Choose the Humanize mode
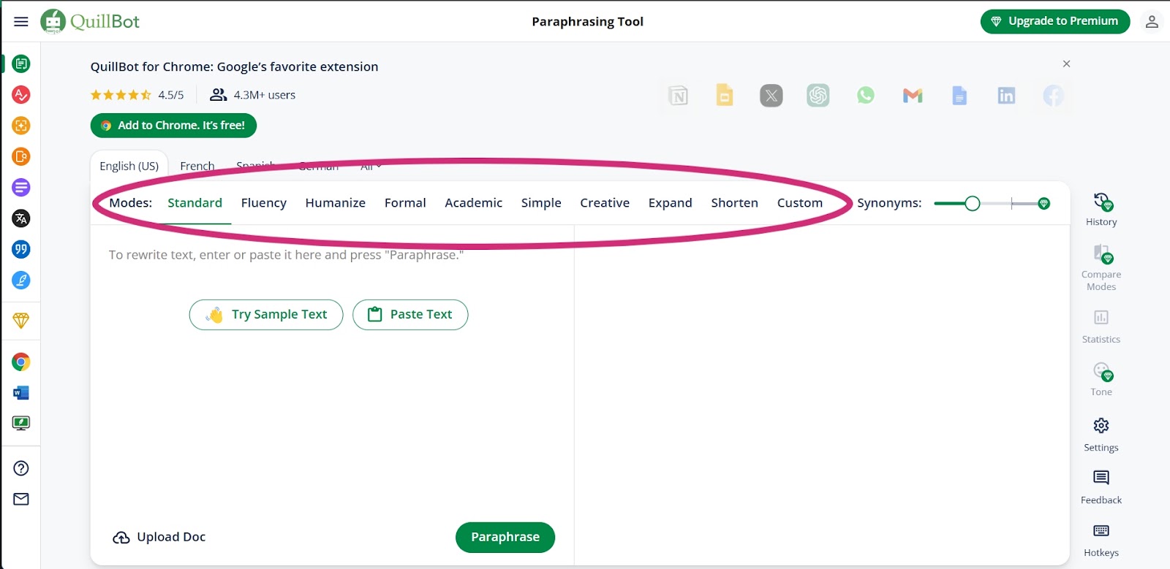The height and width of the screenshot is (569, 1170). [336, 203]
